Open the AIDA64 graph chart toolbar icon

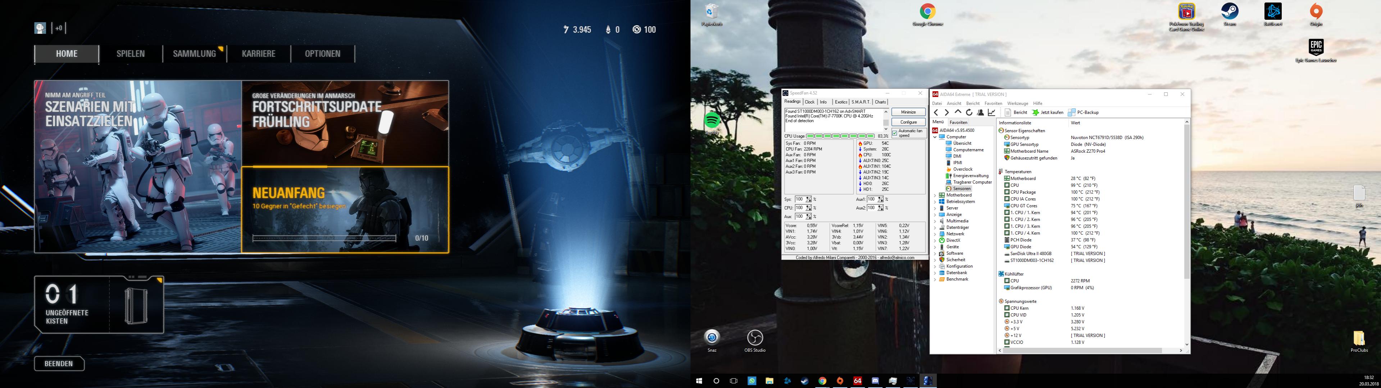tap(992, 112)
